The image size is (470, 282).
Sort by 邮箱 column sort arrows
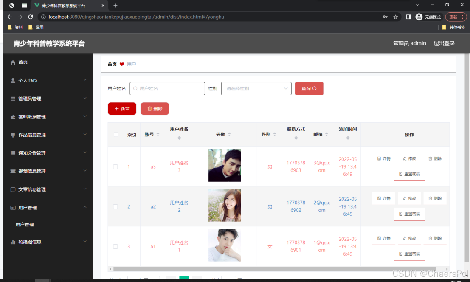(326, 135)
